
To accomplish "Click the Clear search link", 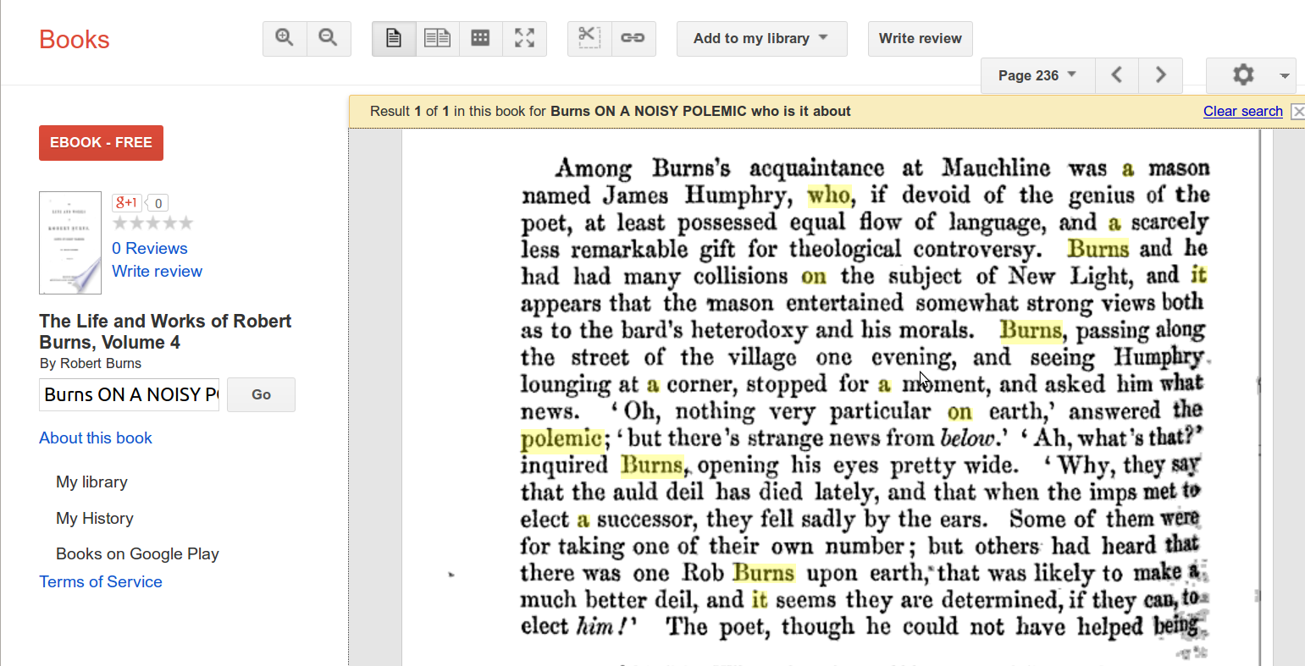I will tap(1242, 111).
